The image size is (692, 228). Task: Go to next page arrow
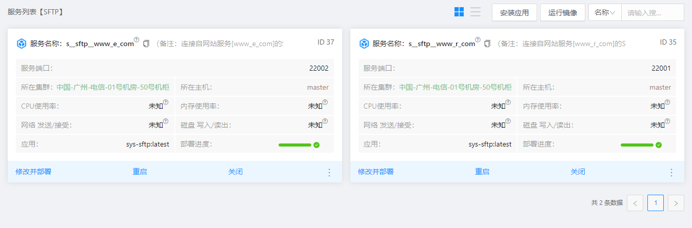pyautogui.click(x=676, y=203)
